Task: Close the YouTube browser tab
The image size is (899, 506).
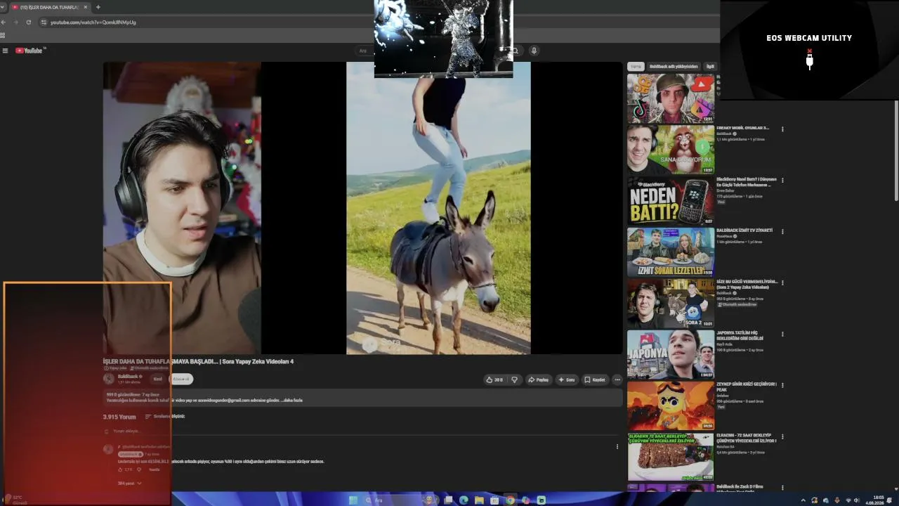Action: 86,7
